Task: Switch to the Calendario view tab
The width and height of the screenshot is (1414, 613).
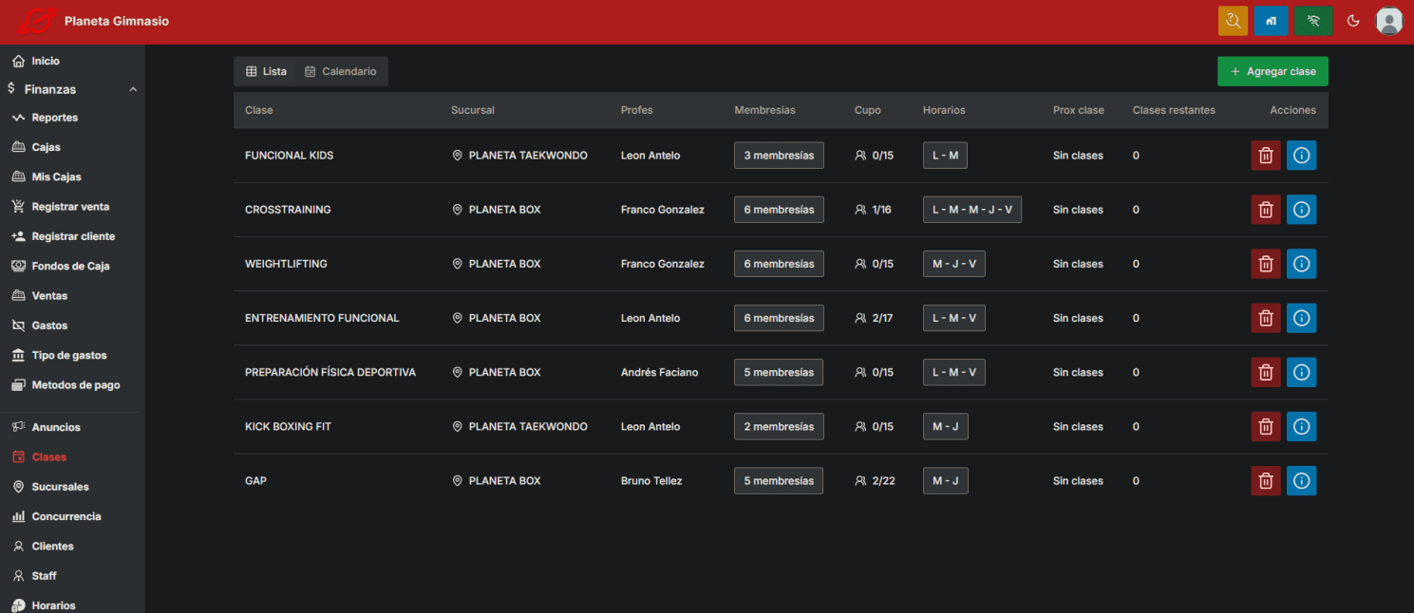Action: (x=340, y=71)
